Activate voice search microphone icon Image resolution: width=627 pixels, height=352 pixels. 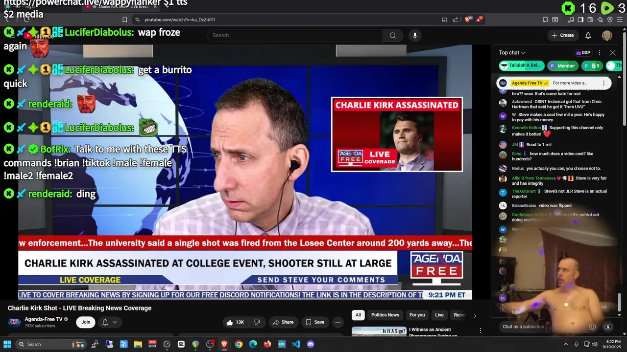point(415,35)
